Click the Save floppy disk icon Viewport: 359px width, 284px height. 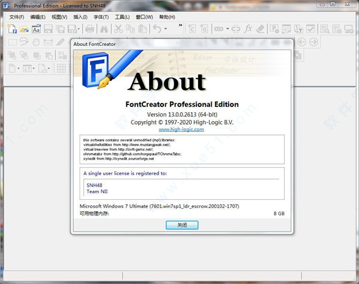(x=48, y=29)
